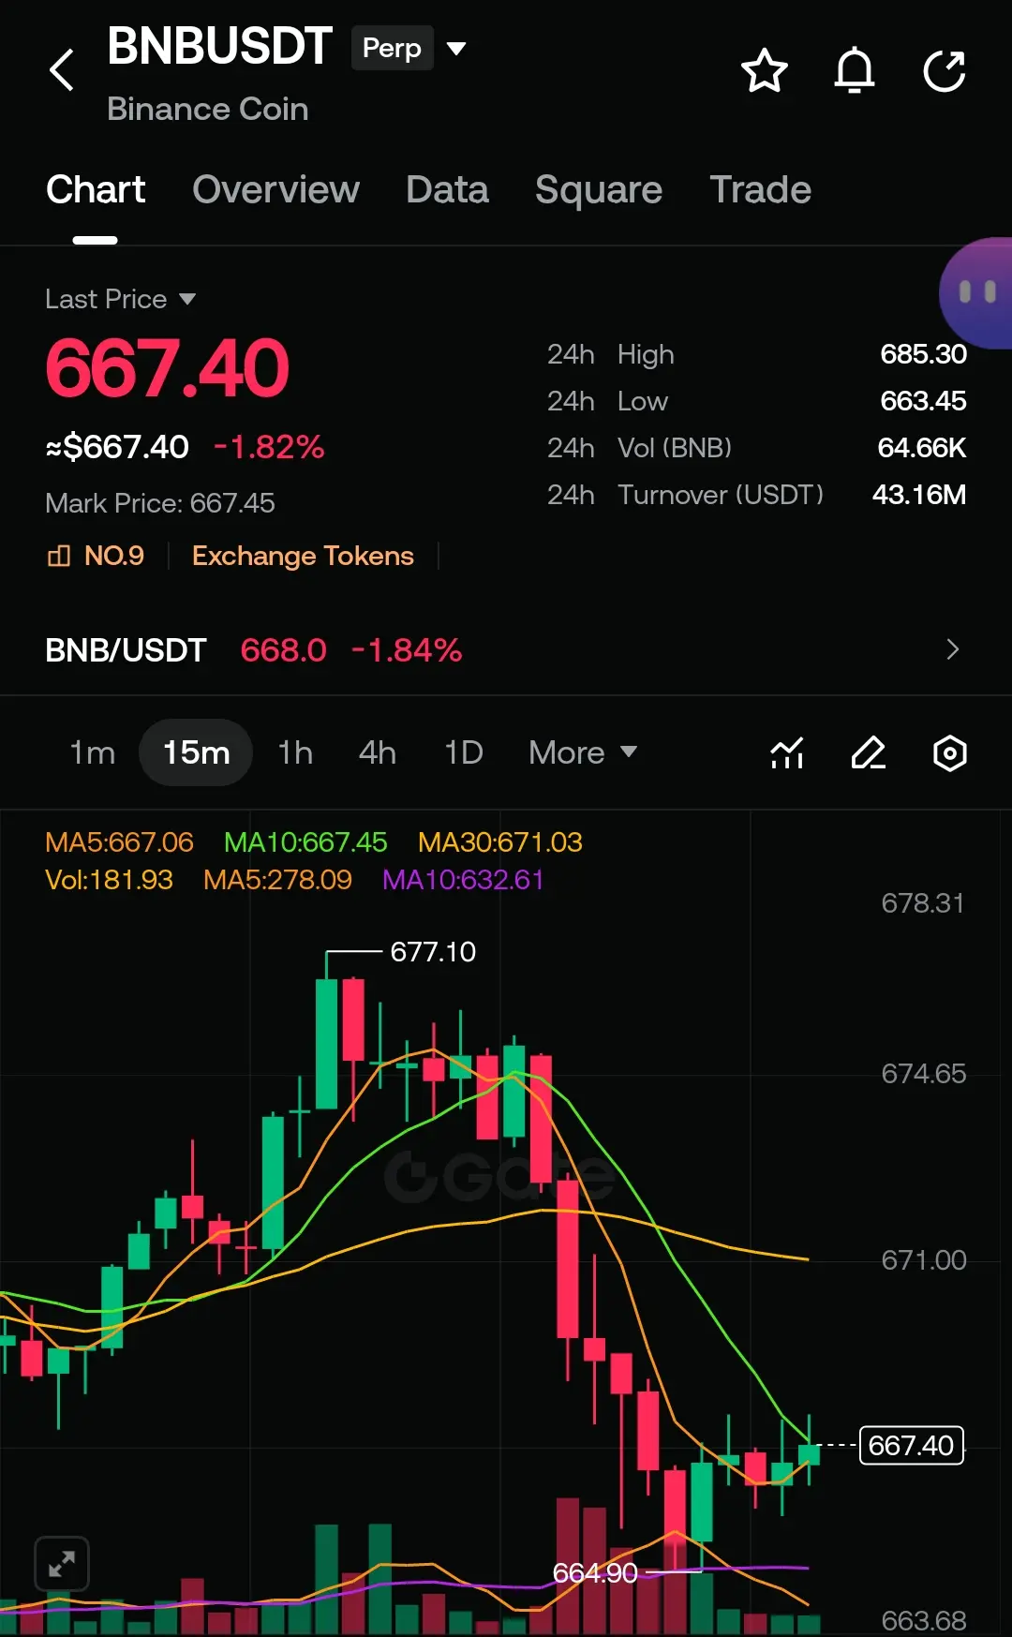
Task: Open the More timeframes dropdown
Action: click(583, 752)
